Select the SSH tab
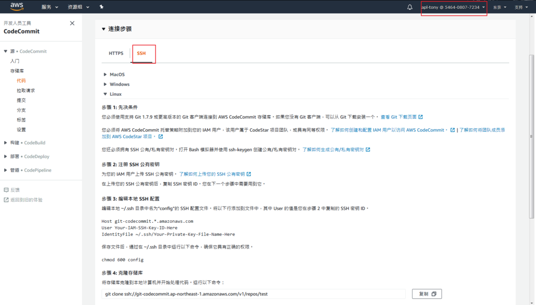Screen dimensions: 536x305 141,53
